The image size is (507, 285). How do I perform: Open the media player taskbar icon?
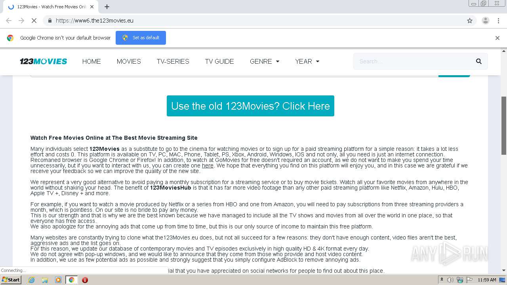pos(58,280)
